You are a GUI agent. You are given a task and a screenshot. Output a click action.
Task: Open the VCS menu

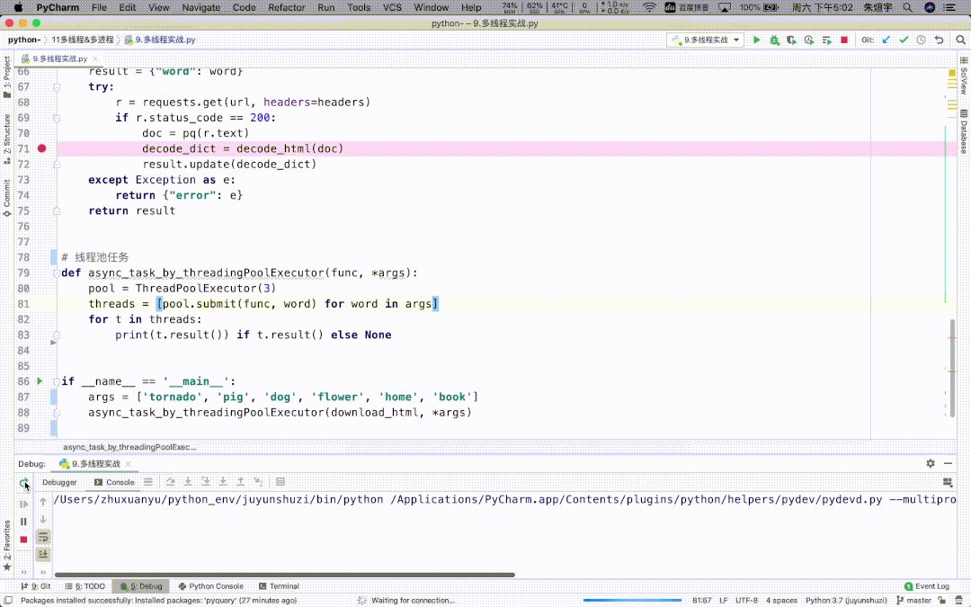tap(392, 7)
